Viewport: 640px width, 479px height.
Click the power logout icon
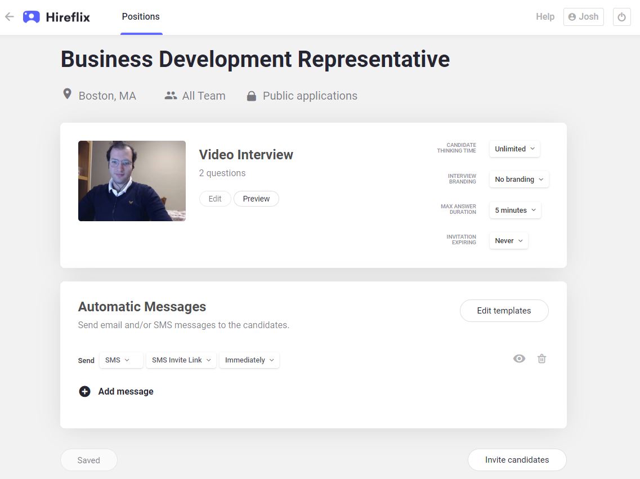point(621,17)
